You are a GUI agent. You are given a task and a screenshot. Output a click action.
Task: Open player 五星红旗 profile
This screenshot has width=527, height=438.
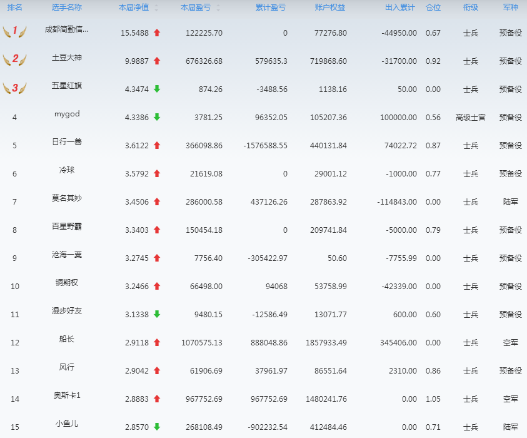pos(66,86)
